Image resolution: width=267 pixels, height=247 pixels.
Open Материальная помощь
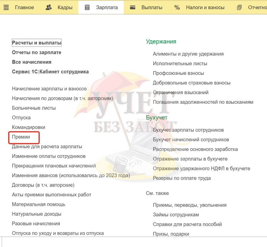[x=38, y=204]
